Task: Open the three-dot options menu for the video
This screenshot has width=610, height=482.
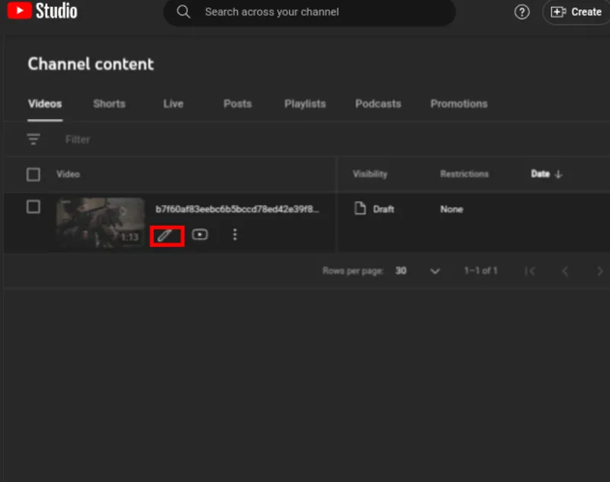Action: pos(235,235)
